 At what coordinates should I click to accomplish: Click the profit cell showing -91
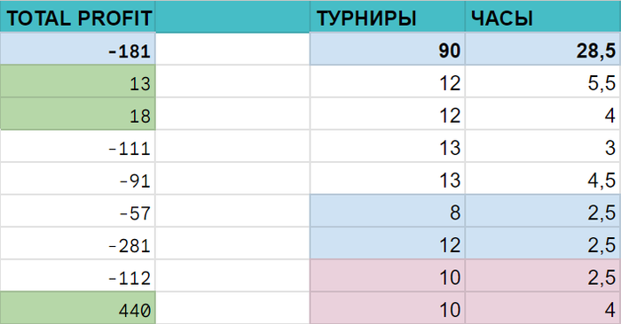78,179
